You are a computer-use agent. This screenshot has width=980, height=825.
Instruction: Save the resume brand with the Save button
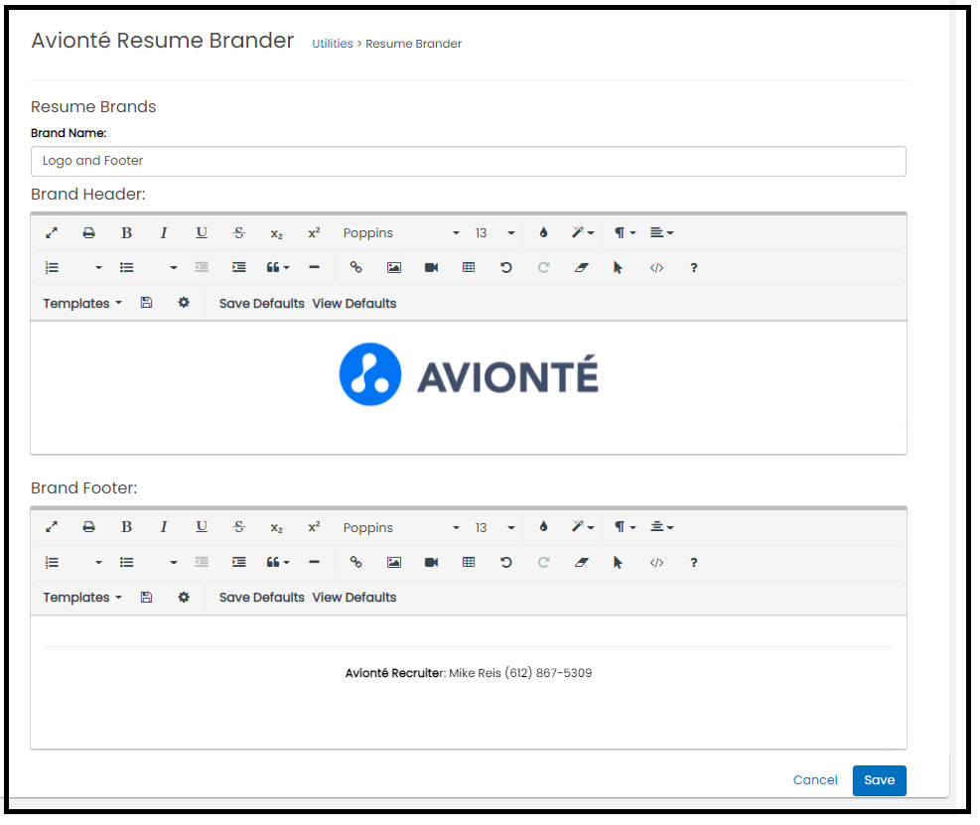880,780
